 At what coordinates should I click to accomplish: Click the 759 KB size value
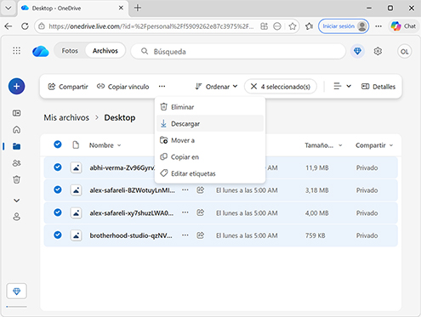[x=315, y=235]
